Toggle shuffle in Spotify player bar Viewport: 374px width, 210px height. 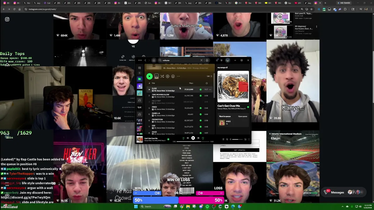183,138
